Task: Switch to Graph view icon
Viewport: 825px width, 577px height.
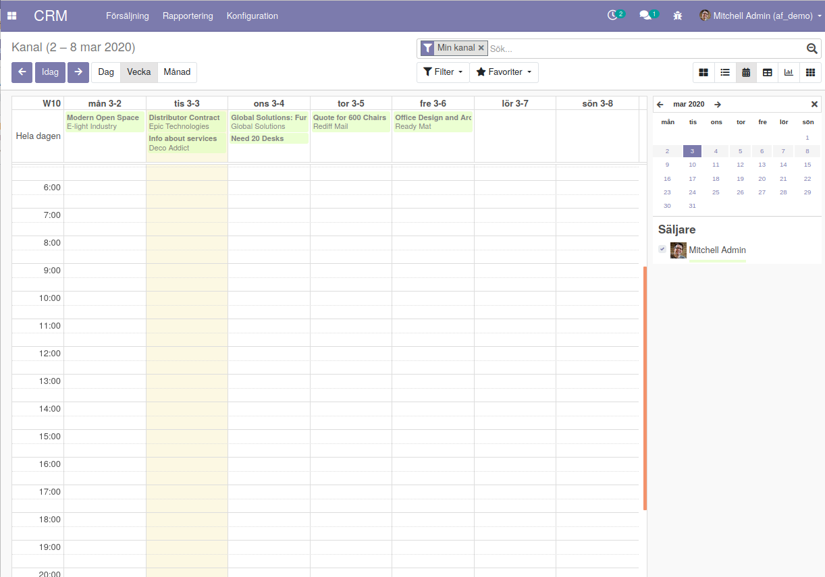Action: pos(789,72)
